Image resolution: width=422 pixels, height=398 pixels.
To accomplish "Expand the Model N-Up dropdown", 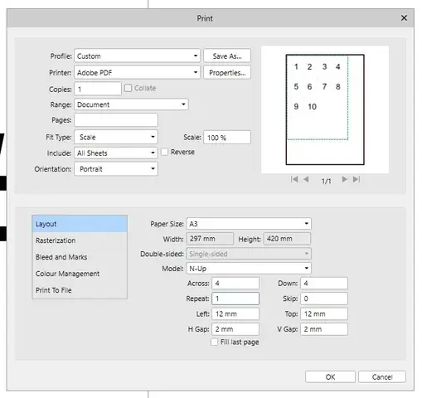I will click(x=249, y=269).
